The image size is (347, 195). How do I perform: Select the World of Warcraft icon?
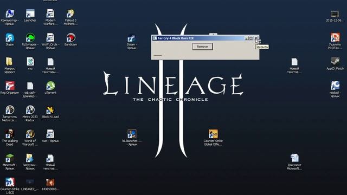tap(30, 134)
